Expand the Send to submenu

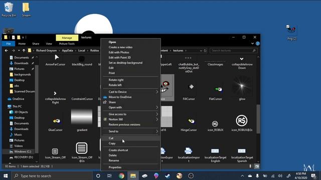[x=130, y=131]
